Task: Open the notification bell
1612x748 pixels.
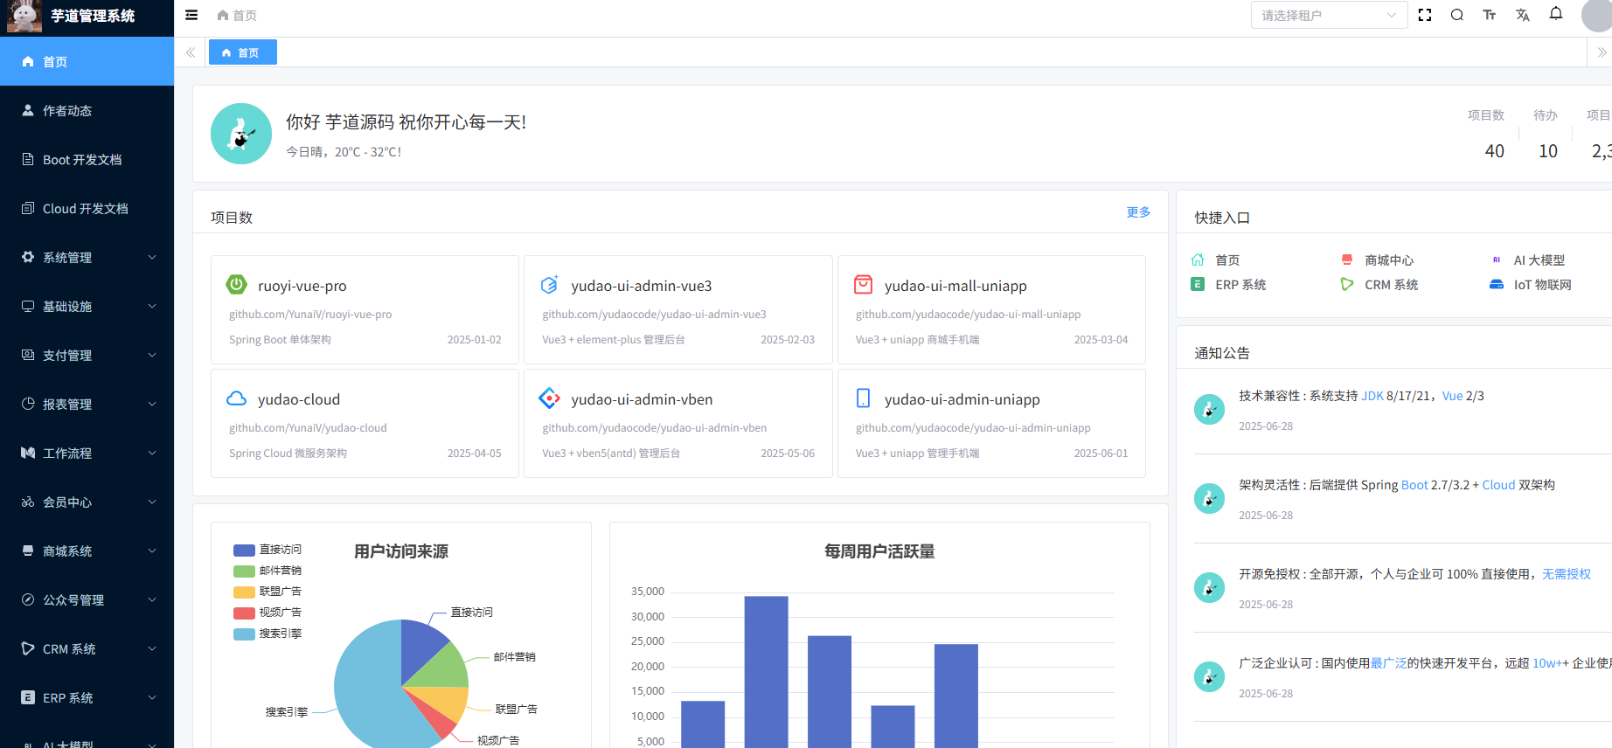Action: pyautogui.click(x=1556, y=14)
